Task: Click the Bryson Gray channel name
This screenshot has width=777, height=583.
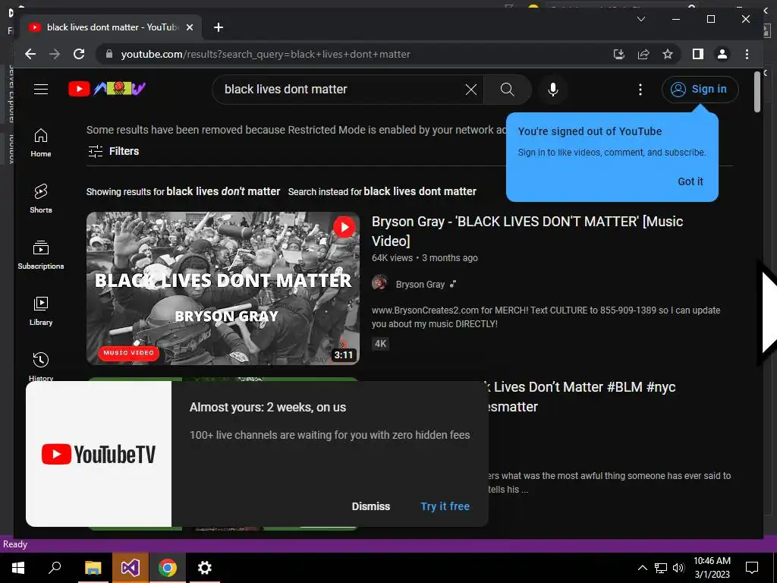Action: (x=420, y=285)
